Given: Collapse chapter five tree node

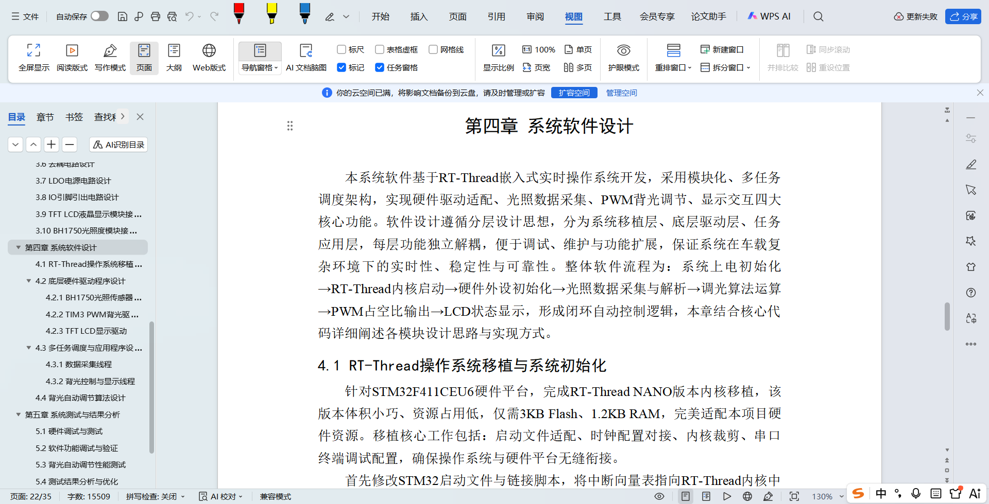Looking at the screenshot, I should 19,415.
